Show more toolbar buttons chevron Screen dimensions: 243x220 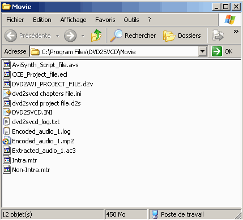tap(236, 31)
